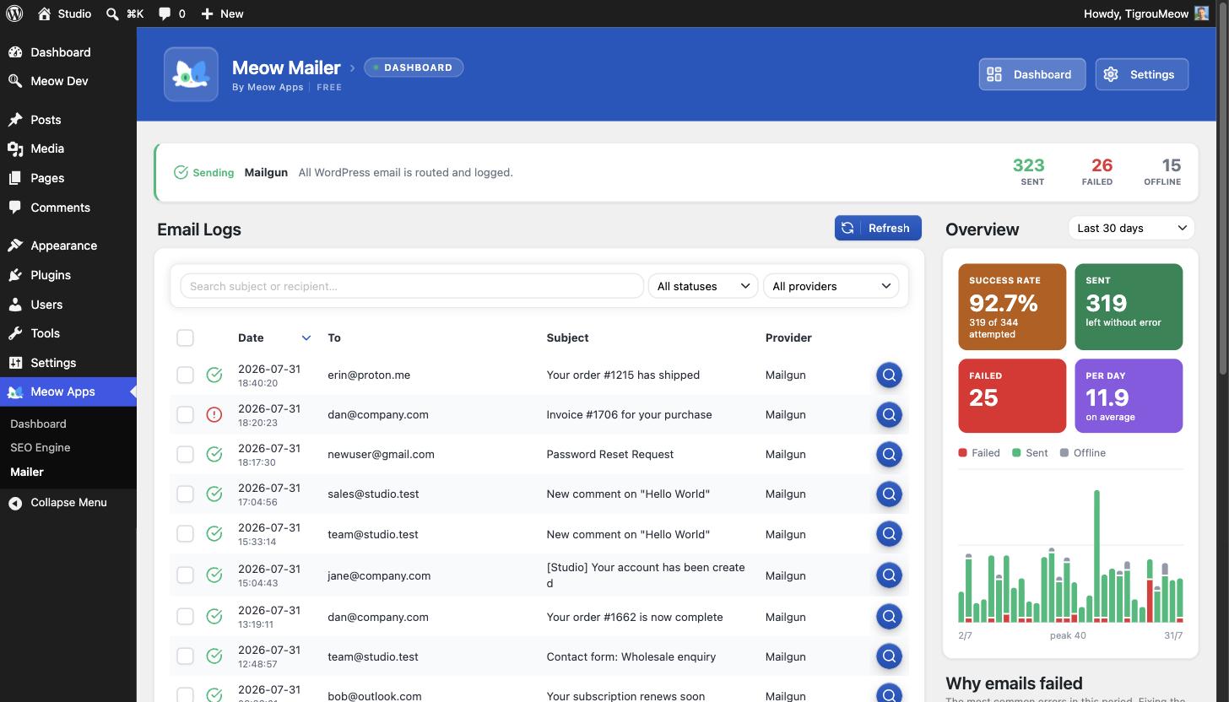1229x702 pixels.
Task: Inspect the Wholesale enquiry email
Action: point(889,656)
